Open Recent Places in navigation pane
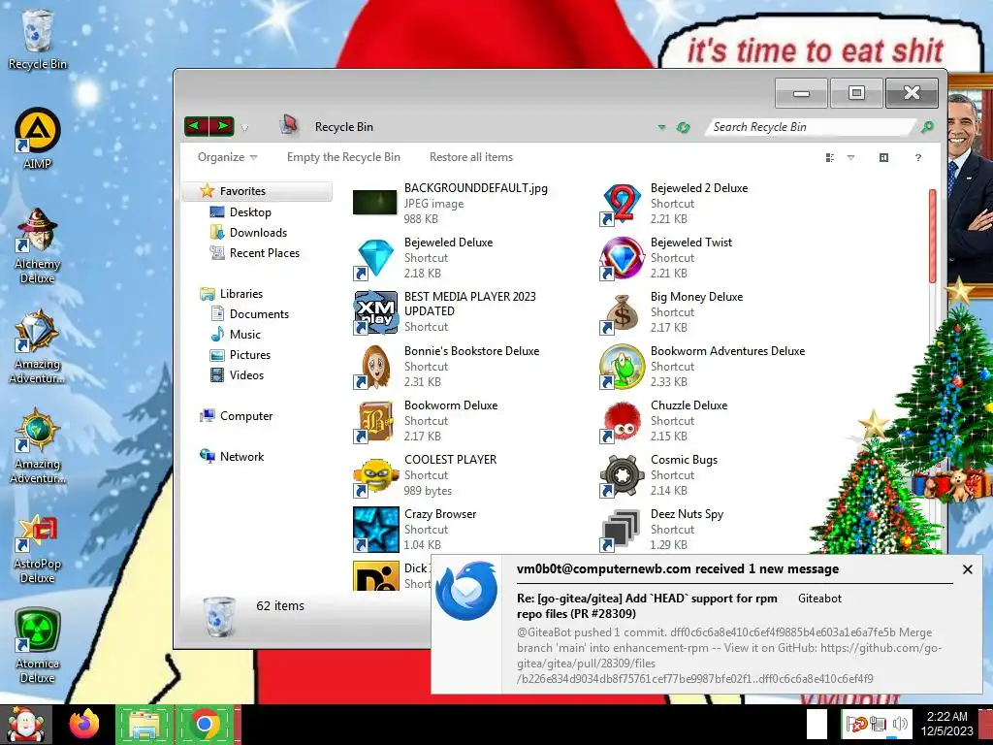 pyautogui.click(x=264, y=253)
